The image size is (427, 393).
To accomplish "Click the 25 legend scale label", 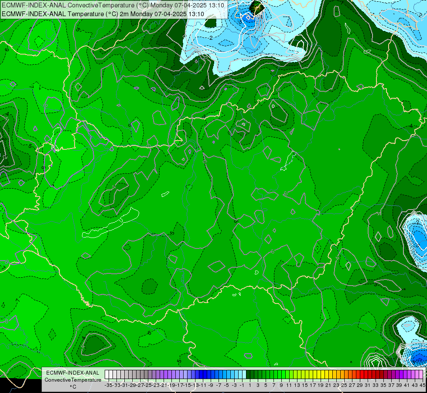I will [344, 385].
